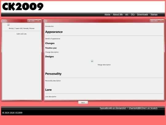
Task: Close the Mushy window
Action: [38, 21]
